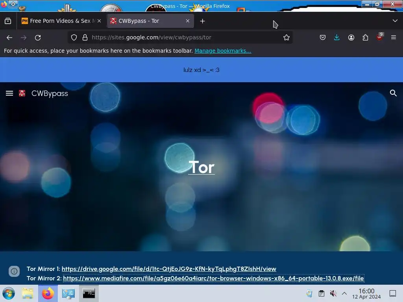The height and width of the screenshot is (302, 403).
Task: Open Firefox account menu
Action: [351, 37]
